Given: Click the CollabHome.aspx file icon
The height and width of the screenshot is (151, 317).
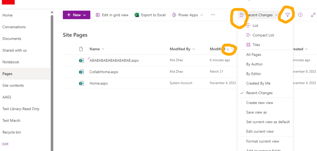Looking at the screenshot, I should (82, 72).
